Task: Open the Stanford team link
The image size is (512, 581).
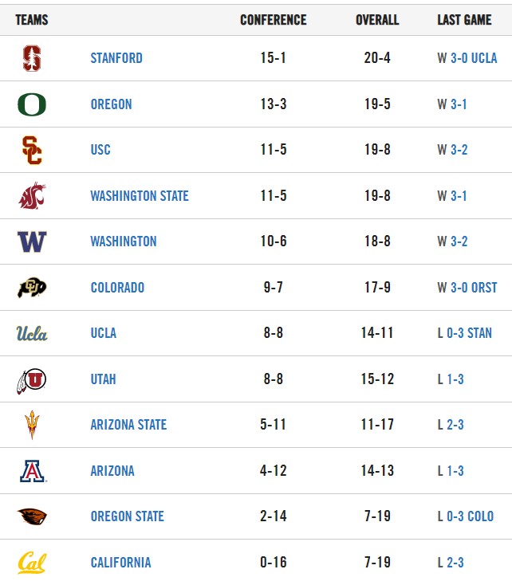Action: 116,58
